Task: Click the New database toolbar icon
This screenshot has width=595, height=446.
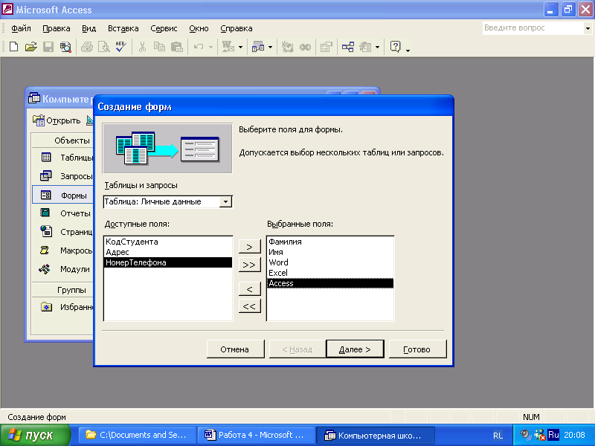Action: click(x=13, y=47)
